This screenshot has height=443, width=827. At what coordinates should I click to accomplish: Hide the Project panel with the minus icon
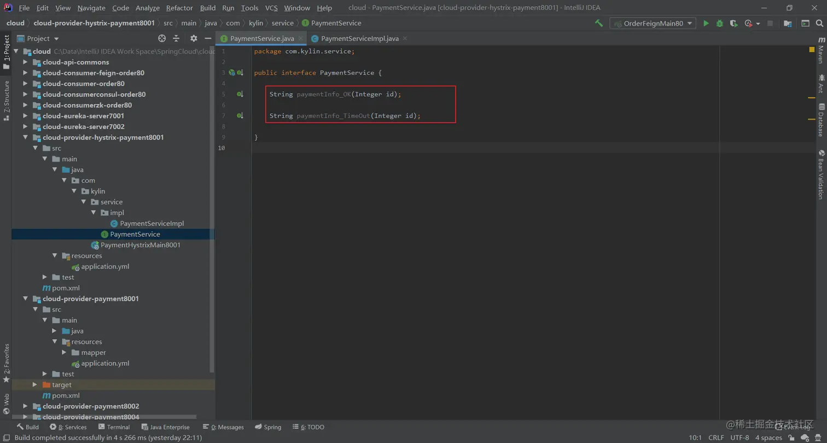(208, 38)
